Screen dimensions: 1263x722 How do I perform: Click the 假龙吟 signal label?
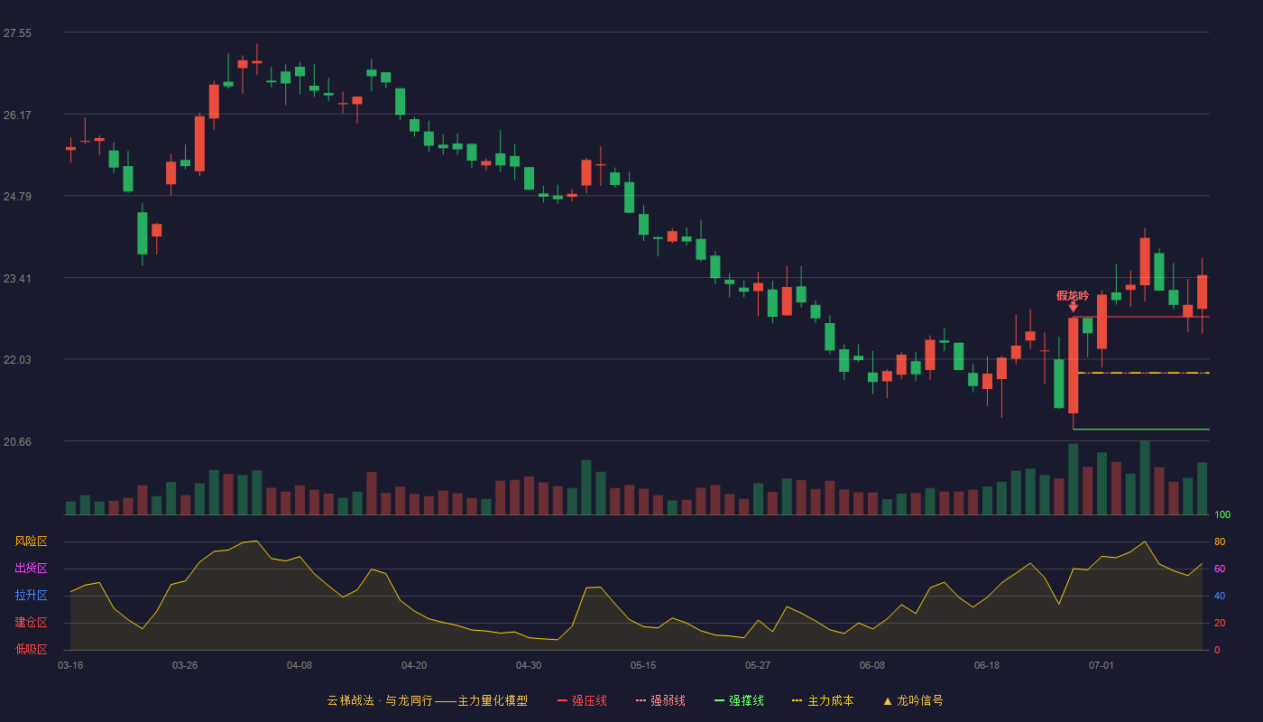(x=1073, y=296)
